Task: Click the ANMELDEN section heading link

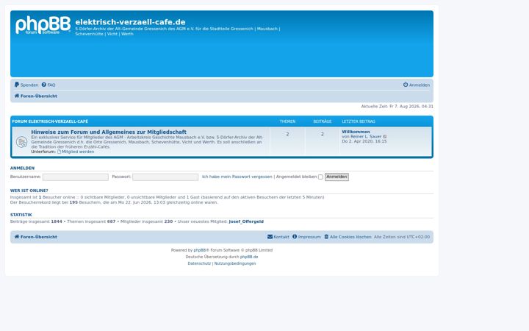Action: 22,168
